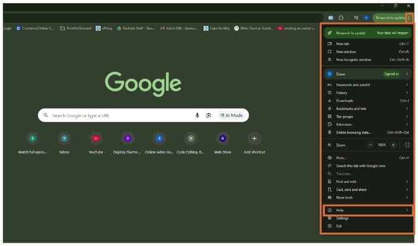Choose Exit from the menu

(x=368, y=226)
